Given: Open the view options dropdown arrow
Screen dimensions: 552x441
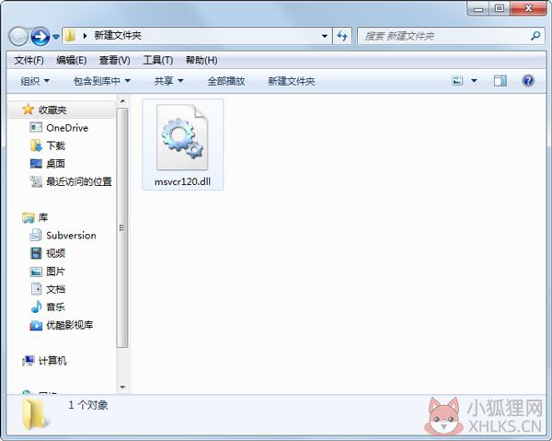Looking at the screenshot, I should click(474, 81).
